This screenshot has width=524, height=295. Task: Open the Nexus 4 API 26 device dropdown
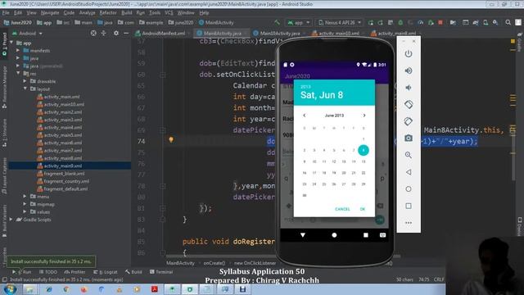[x=340, y=22]
